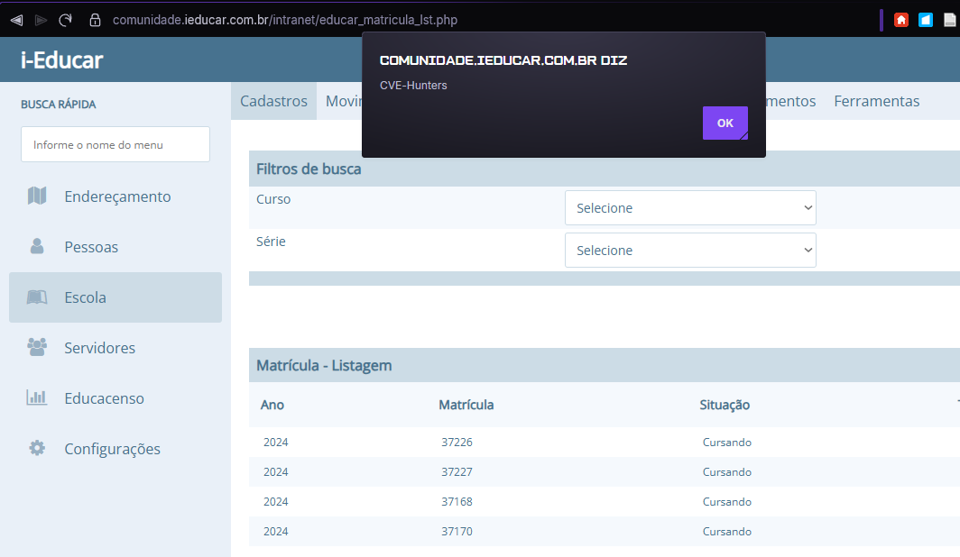Click the browser forward arrow
The width and height of the screenshot is (960, 557).
[x=41, y=20]
